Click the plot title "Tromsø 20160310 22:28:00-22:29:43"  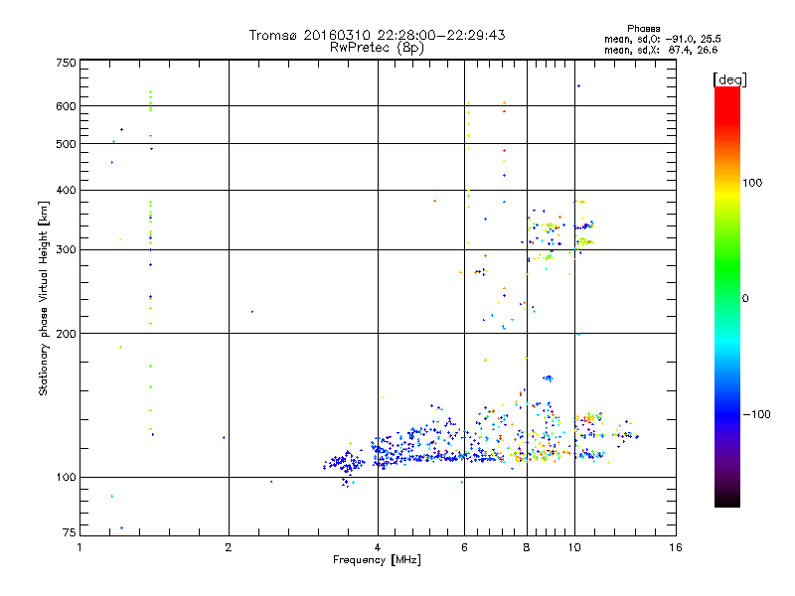point(377,35)
